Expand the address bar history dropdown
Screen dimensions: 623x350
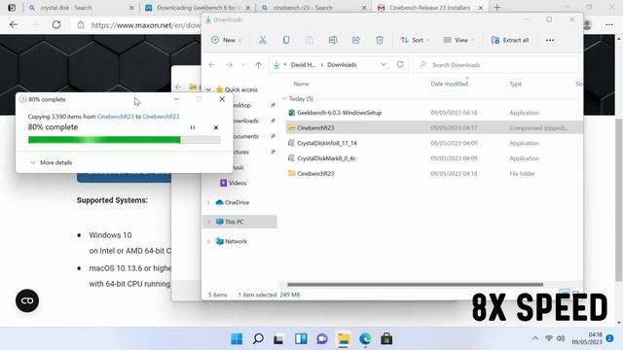click(384, 64)
